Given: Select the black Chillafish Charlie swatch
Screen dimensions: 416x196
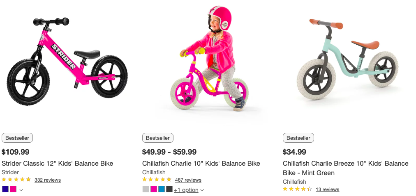Looking at the screenshot, I should point(169,189).
